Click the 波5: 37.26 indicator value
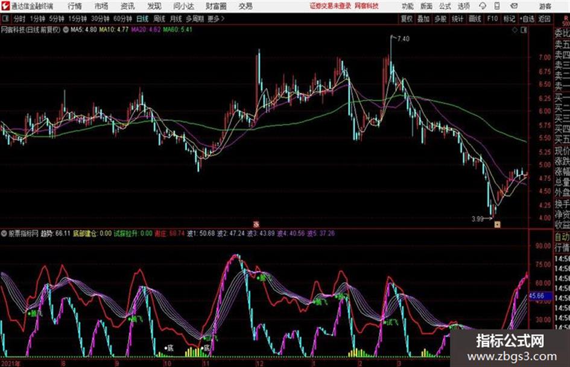 coord(321,233)
